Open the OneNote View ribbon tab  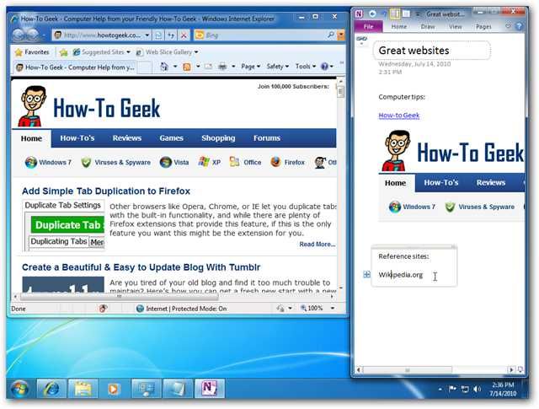click(x=455, y=26)
